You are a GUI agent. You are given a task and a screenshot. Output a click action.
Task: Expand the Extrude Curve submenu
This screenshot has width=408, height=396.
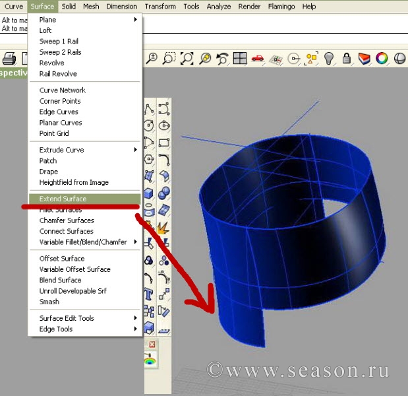point(86,150)
